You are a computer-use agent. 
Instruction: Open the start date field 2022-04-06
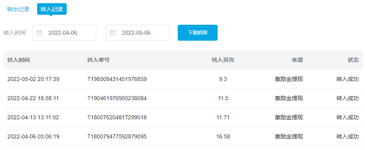[64, 33]
